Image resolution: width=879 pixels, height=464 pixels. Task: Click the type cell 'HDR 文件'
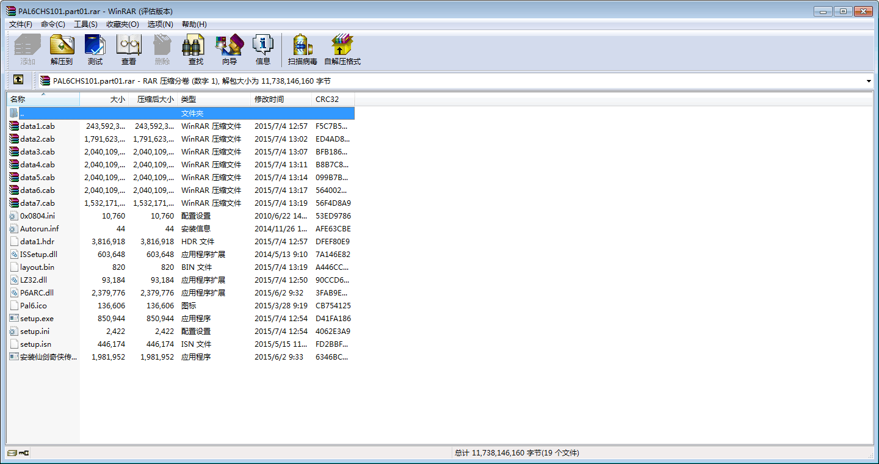coord(197,241)
